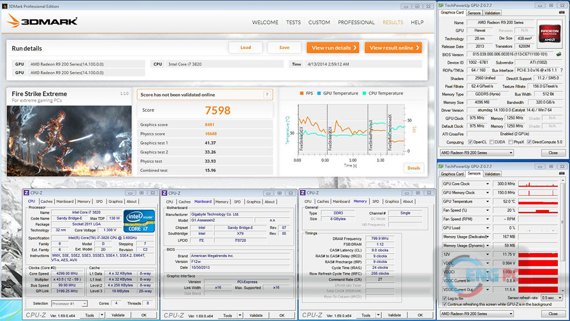This screenshot has height=321, width=570.
Task: Open the Tools dropdown arrow in first CPU-Z
Action: coord(102,315)
